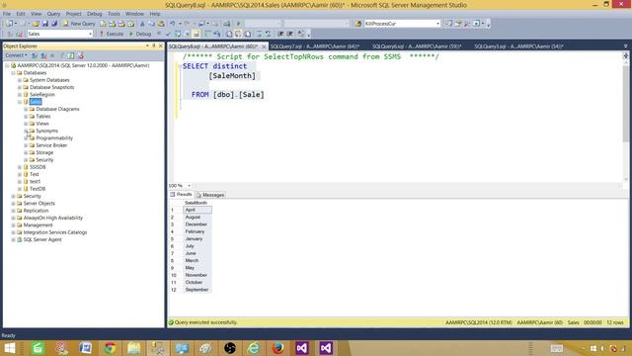Image resolution: width=632 pixels, height=356 pixels.
Task: Close the SQLQuery8.sql tab
Action: 264,46
